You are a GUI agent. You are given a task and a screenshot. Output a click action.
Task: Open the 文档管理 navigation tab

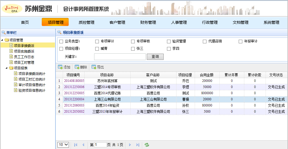[x=240, y=22]
